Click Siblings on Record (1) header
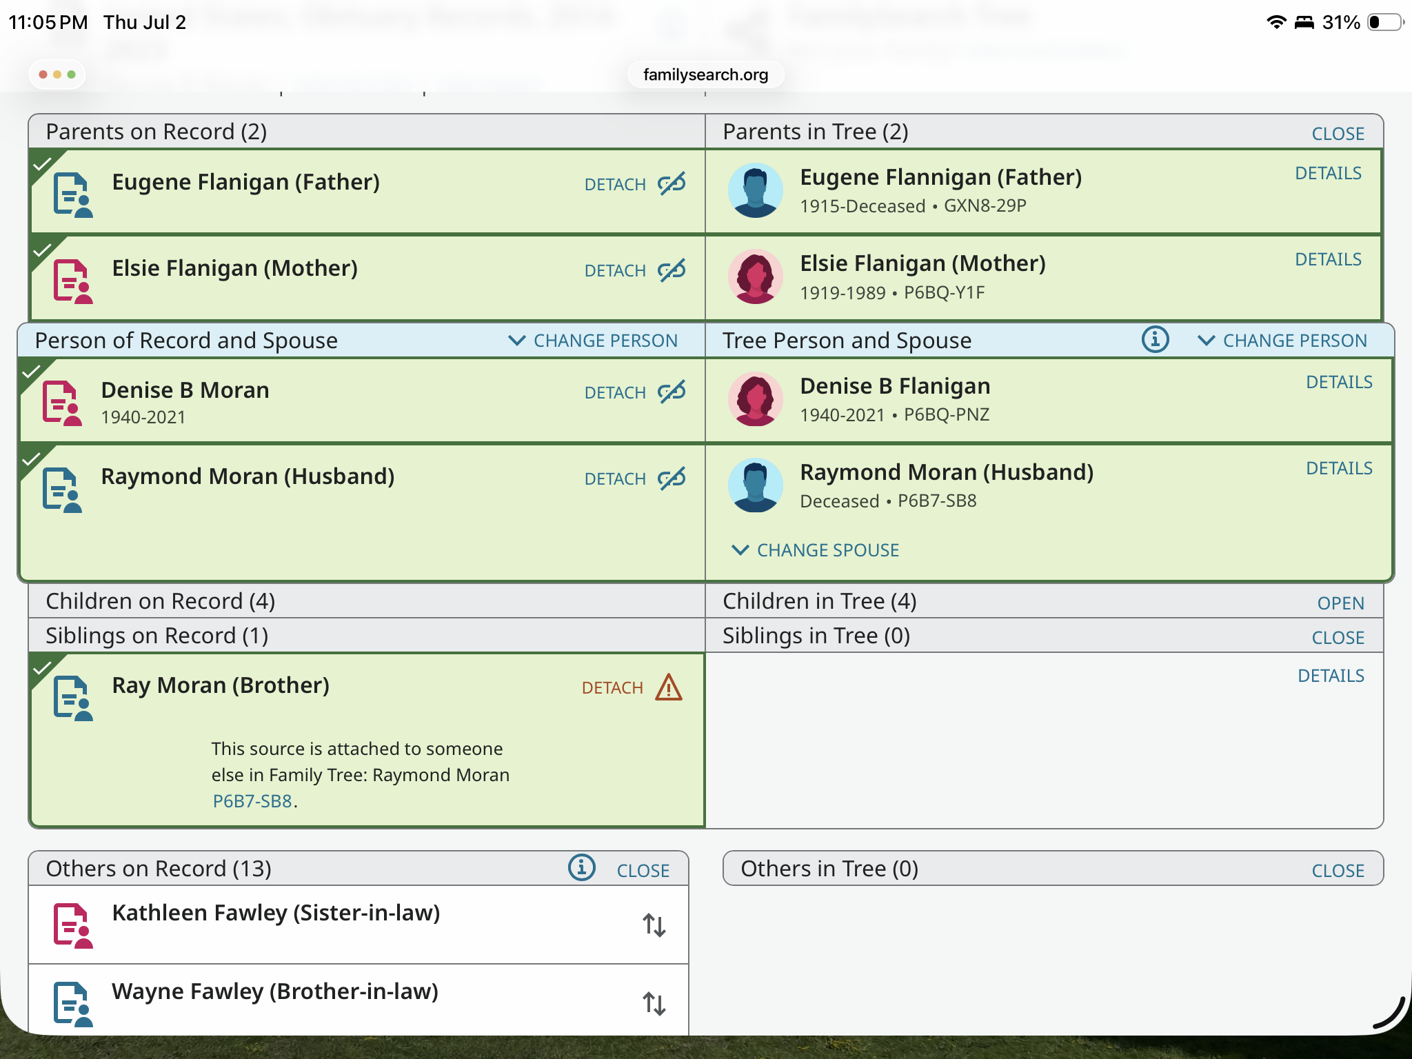This screenshot has width=1412, height=1059. pyautogui.click(x=367, y=636)
